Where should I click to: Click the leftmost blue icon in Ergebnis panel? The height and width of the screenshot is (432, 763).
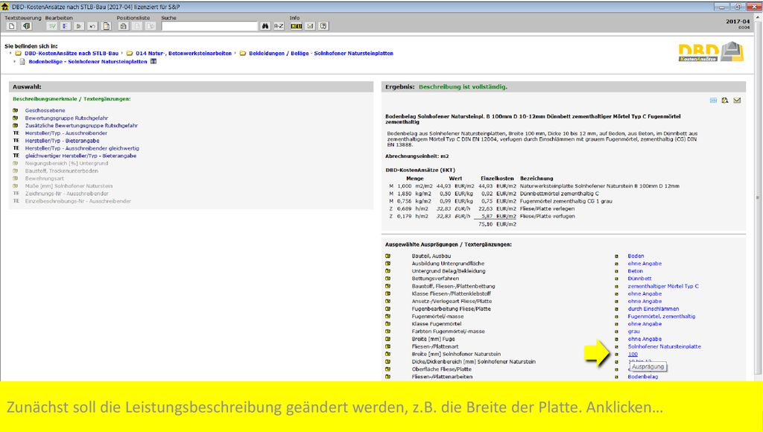click(x=713, y=101)
